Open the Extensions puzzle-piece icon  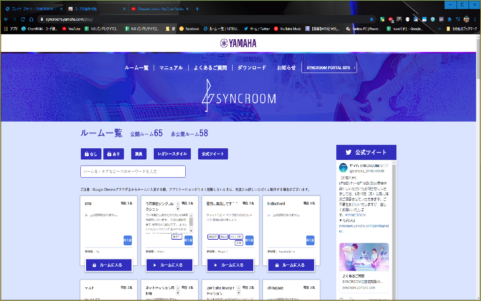pos(449,19)
